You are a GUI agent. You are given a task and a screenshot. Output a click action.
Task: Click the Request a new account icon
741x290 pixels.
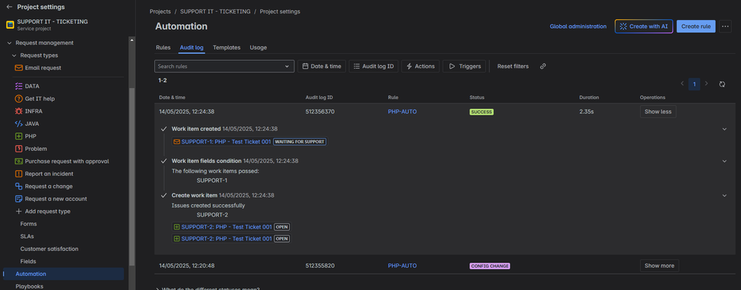[x=19, y=199]
